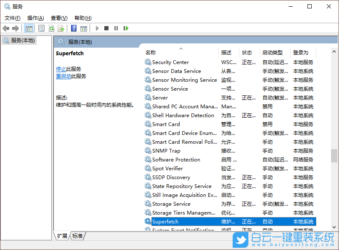Toggle Show/Hide Console Tree toolbar icon
The image size is (339, 250).
(29, 28)
